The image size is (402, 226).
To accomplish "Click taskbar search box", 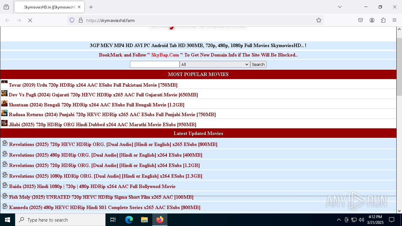I will pyautogui.click(x=60, y=220).
